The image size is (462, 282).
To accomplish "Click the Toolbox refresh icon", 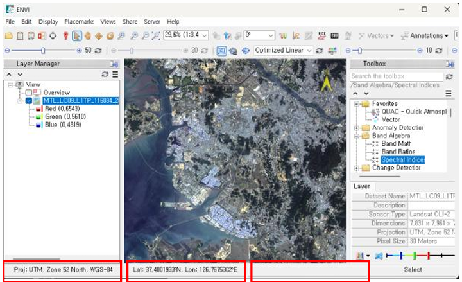I will pyautogui.click(x=449, y=76).
